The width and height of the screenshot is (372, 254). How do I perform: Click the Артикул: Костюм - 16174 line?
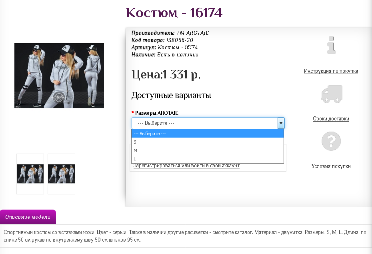click(165, 48)
